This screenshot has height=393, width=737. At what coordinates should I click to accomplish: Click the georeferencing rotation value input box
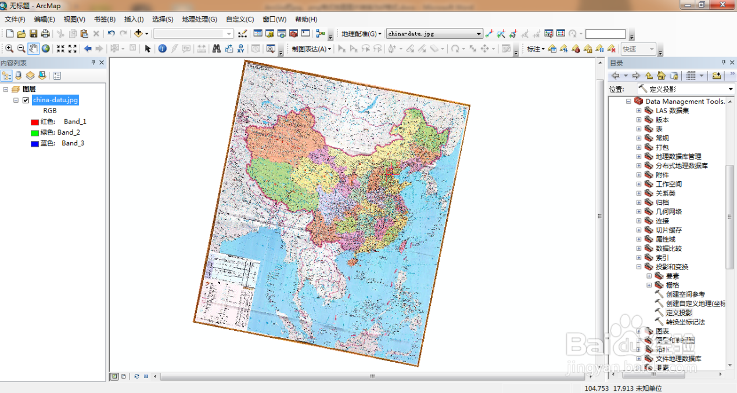[605, 34]
